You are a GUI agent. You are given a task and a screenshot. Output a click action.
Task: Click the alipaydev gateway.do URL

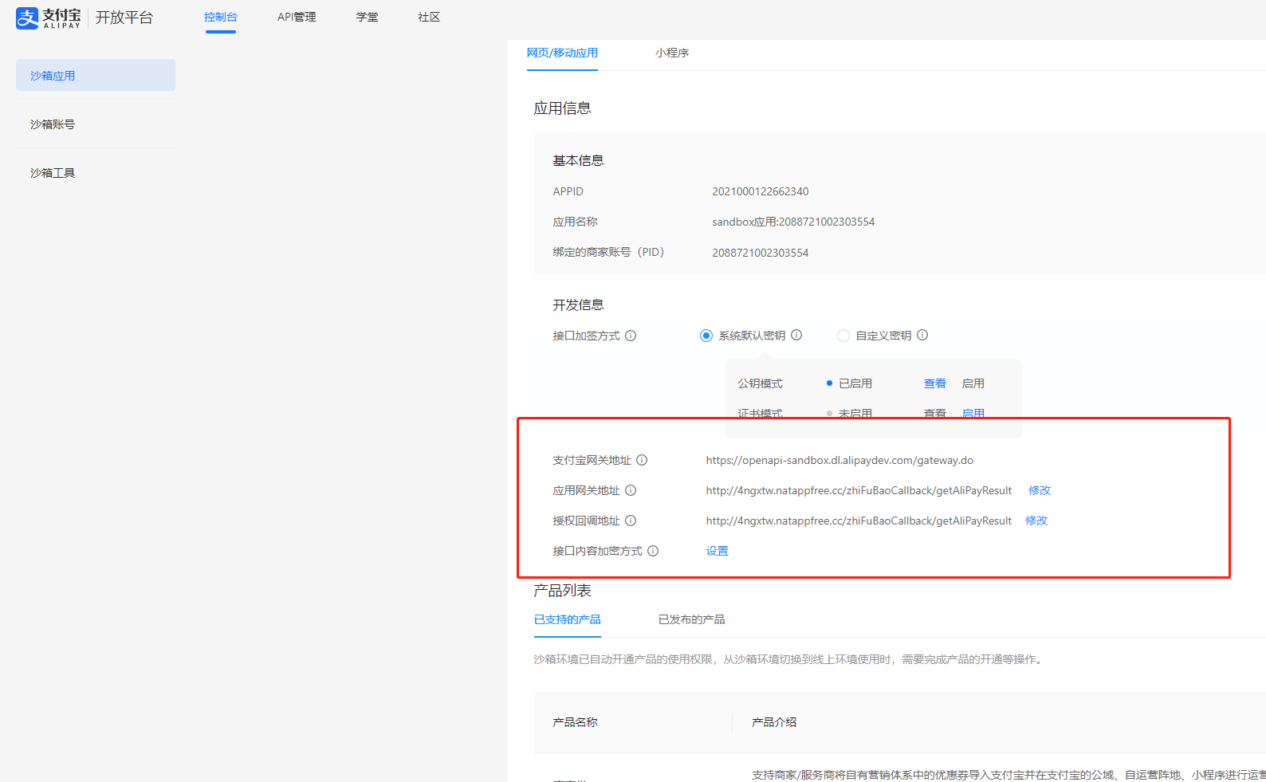(x=839, y=460)
